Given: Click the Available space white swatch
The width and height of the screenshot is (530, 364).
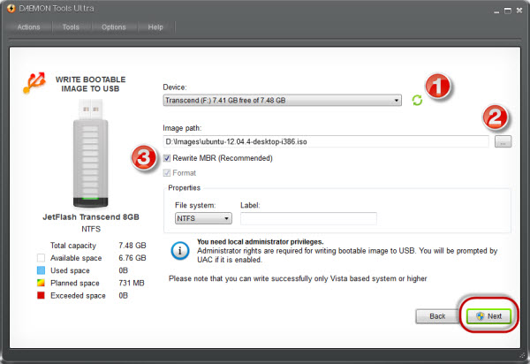Looking at the screenshot, I should click(41, 258).
